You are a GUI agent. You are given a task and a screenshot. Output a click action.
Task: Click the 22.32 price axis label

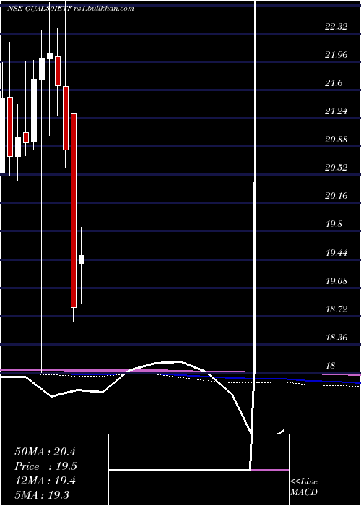coord(336,27)
